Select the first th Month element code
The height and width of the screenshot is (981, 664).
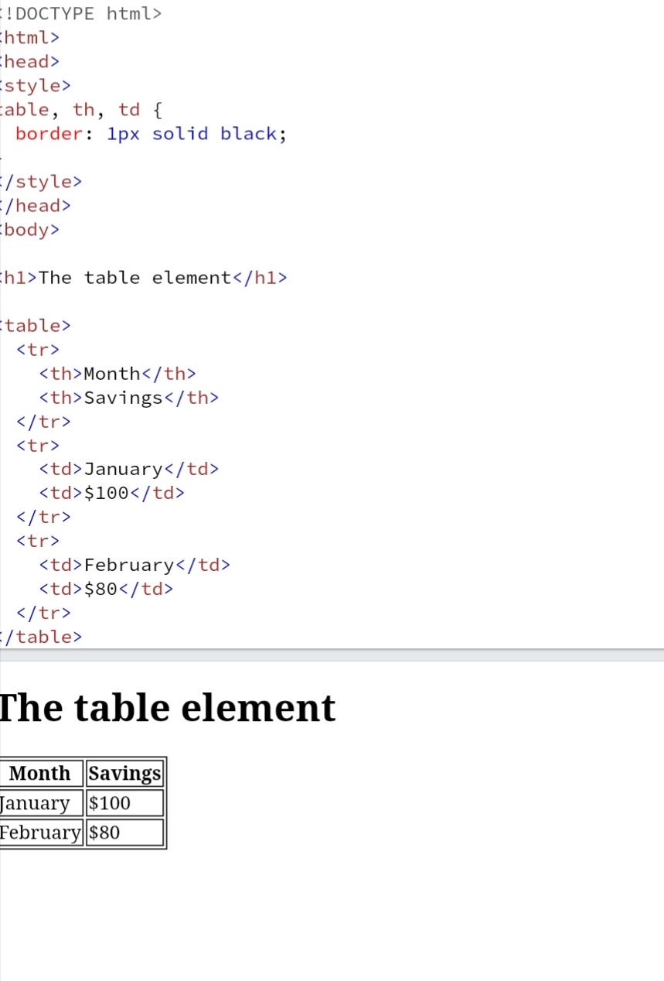coord(116,373)
